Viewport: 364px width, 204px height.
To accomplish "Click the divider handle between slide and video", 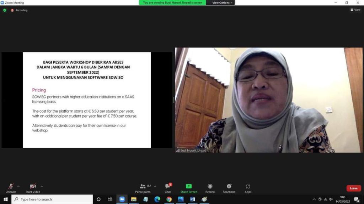I will click(x=173, y=100).
